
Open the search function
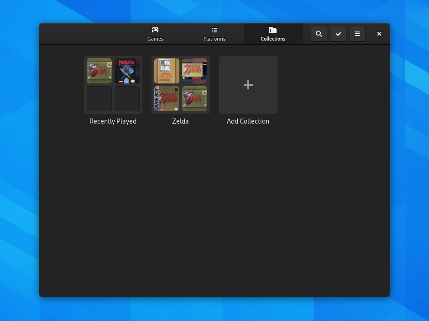click(x=319, y=33)
